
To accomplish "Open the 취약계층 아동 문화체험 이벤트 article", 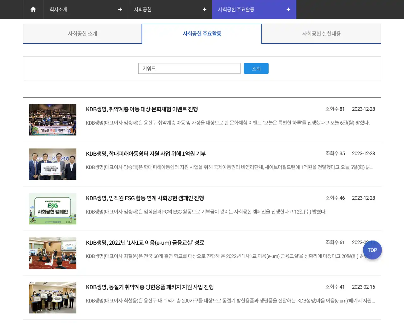I will tap(142, 109).
